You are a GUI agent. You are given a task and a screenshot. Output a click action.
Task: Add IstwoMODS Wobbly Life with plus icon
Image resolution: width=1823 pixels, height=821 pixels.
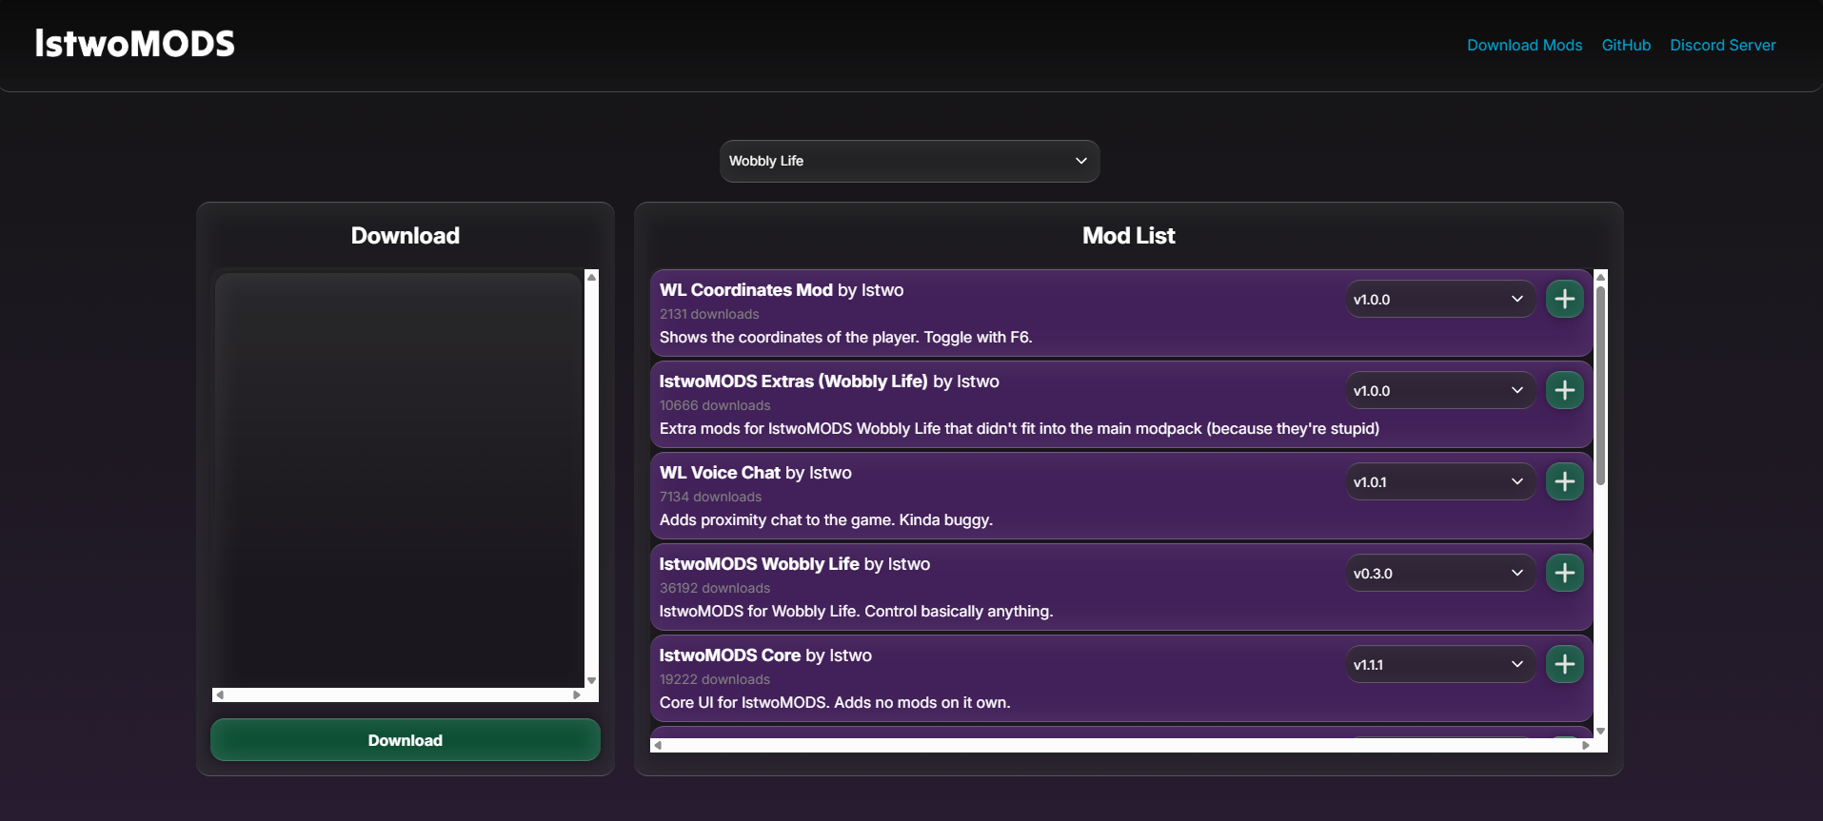pyautogui.click(x=1564, y=573)
